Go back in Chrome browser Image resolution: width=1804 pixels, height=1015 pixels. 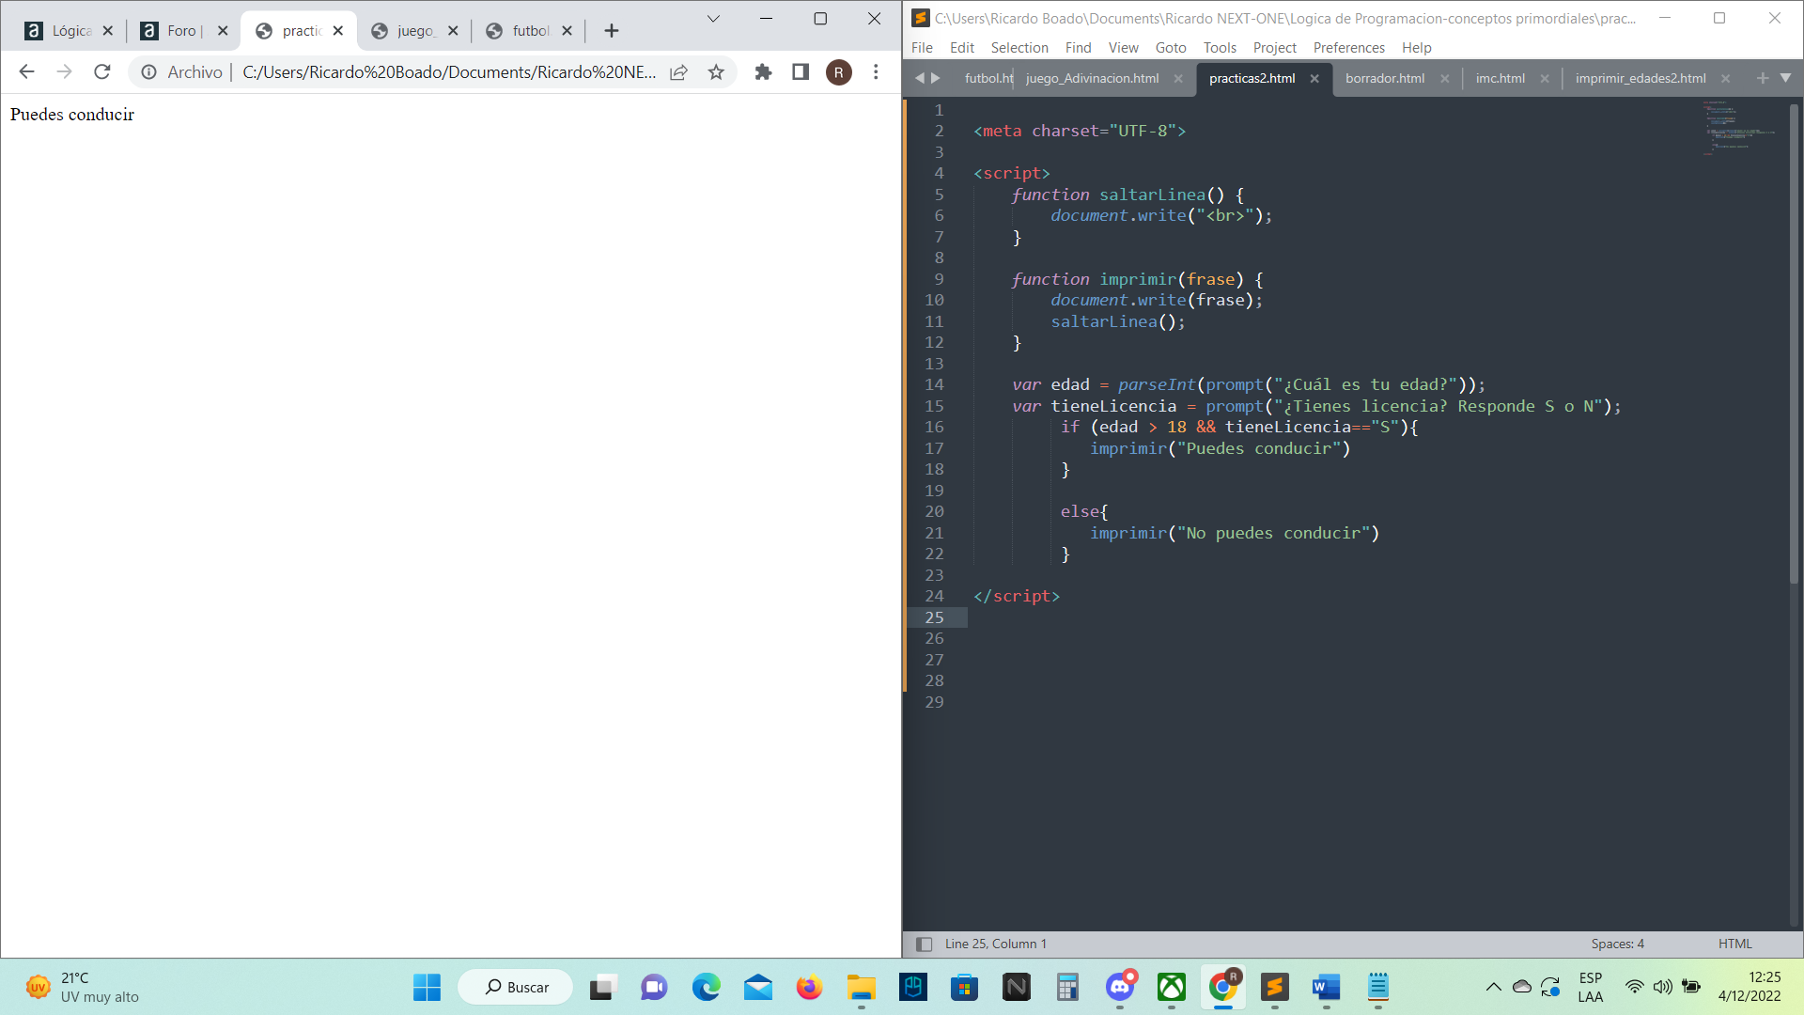(x=26, y=71)
